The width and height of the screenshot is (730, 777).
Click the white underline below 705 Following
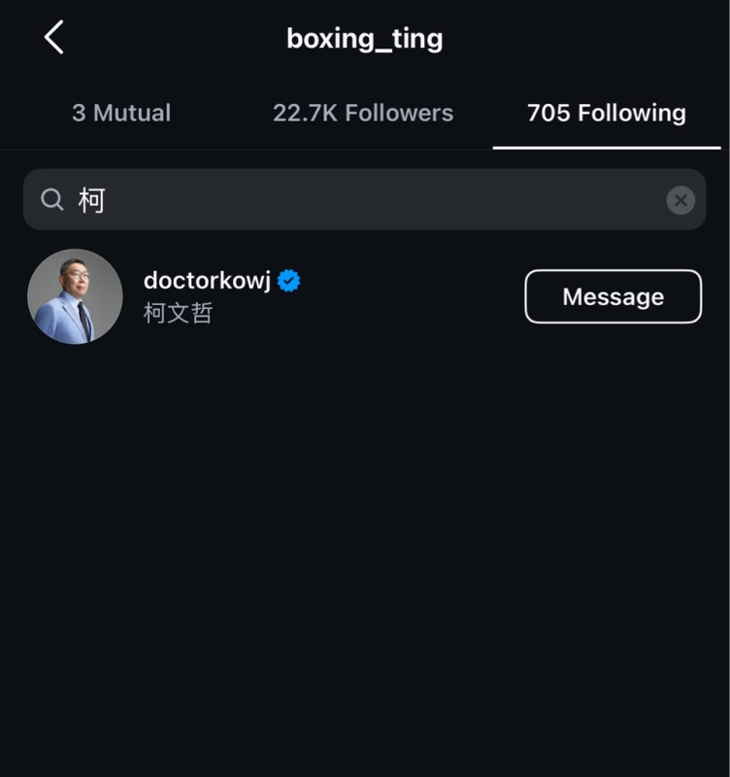tap(607, 148)
